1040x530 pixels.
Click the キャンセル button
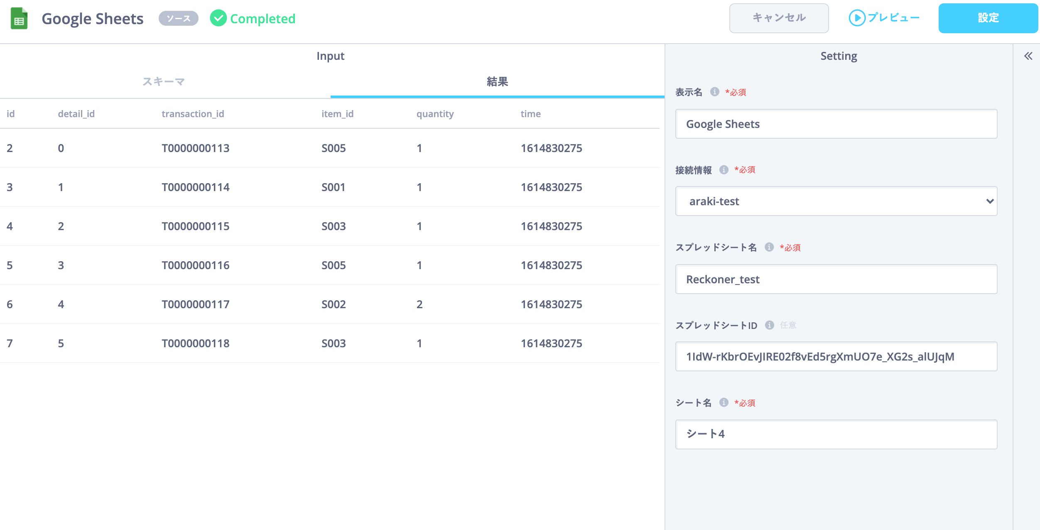(779, 18)
